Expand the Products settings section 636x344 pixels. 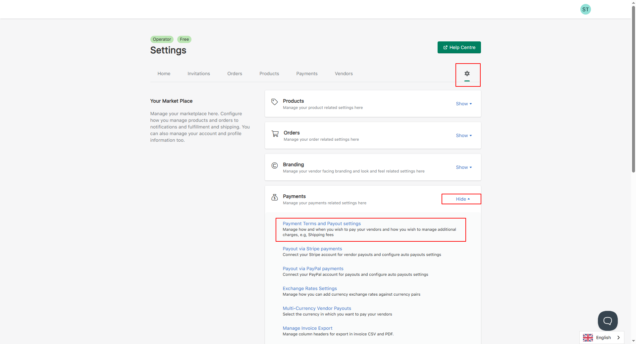point(464,104)
